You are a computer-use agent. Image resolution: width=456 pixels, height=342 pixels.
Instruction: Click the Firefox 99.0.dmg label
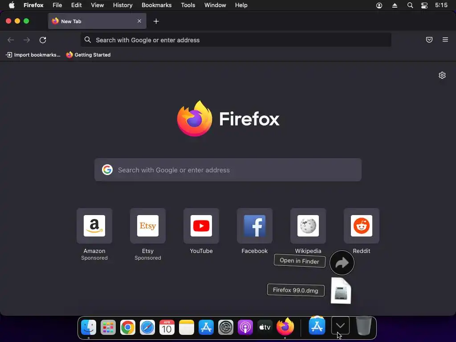(296, 290)
